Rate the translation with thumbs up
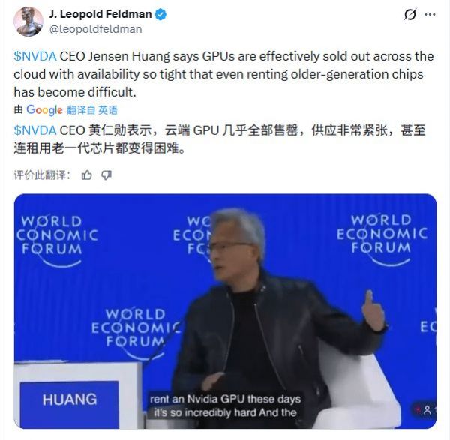 [87, 175]
